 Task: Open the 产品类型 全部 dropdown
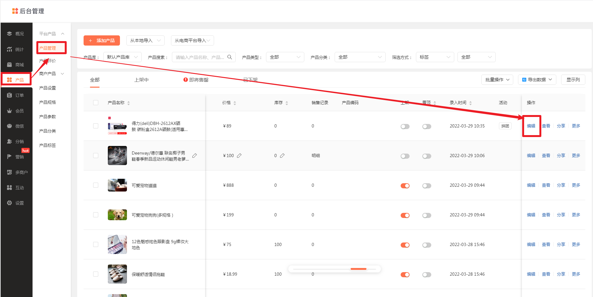click(x=285, y=57)
